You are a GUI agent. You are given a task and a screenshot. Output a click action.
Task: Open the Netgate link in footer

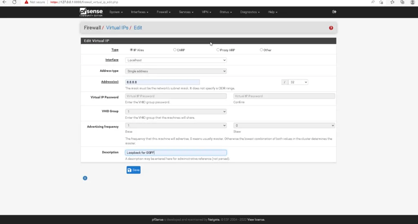pos(214,220)
